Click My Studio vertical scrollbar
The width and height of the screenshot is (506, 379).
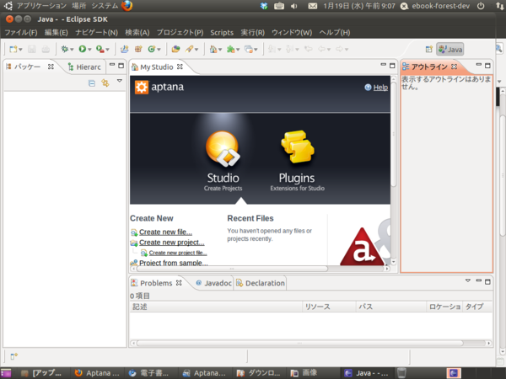click(x=394, y=134)
